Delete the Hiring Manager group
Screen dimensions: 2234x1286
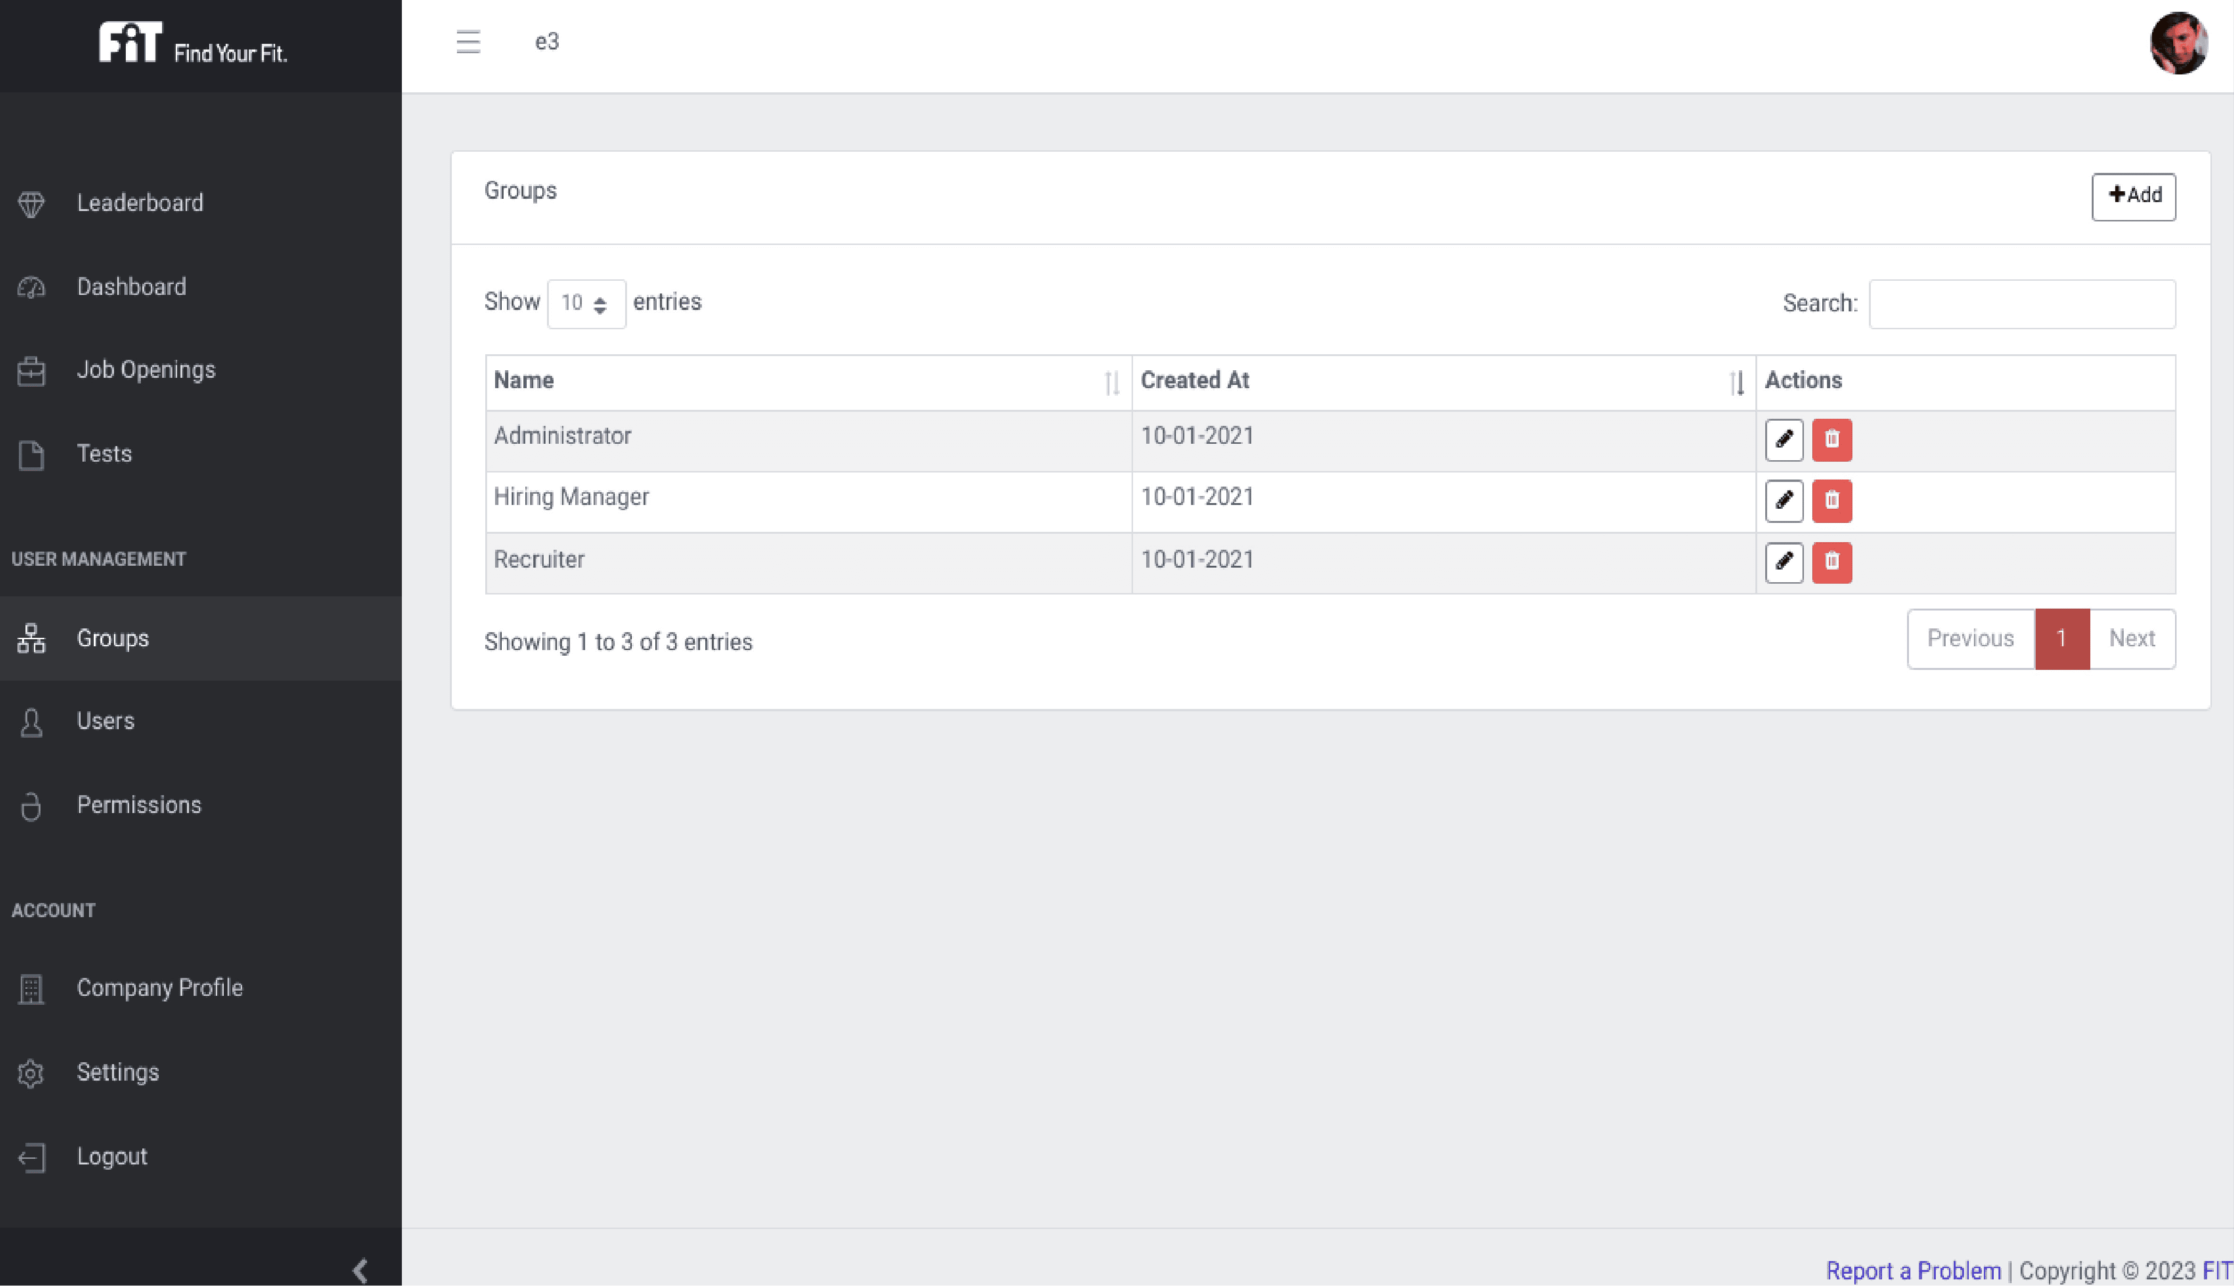point(1831,500)
